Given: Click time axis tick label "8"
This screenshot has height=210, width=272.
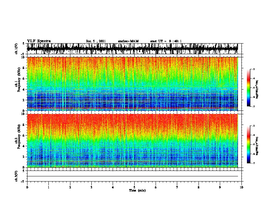Looking at the screenshot, I should point(199,187).
